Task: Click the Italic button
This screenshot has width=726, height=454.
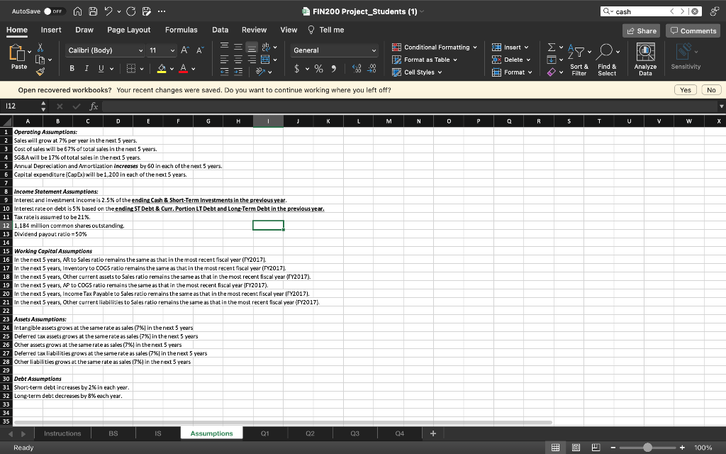Action: (x=86, y=69)
